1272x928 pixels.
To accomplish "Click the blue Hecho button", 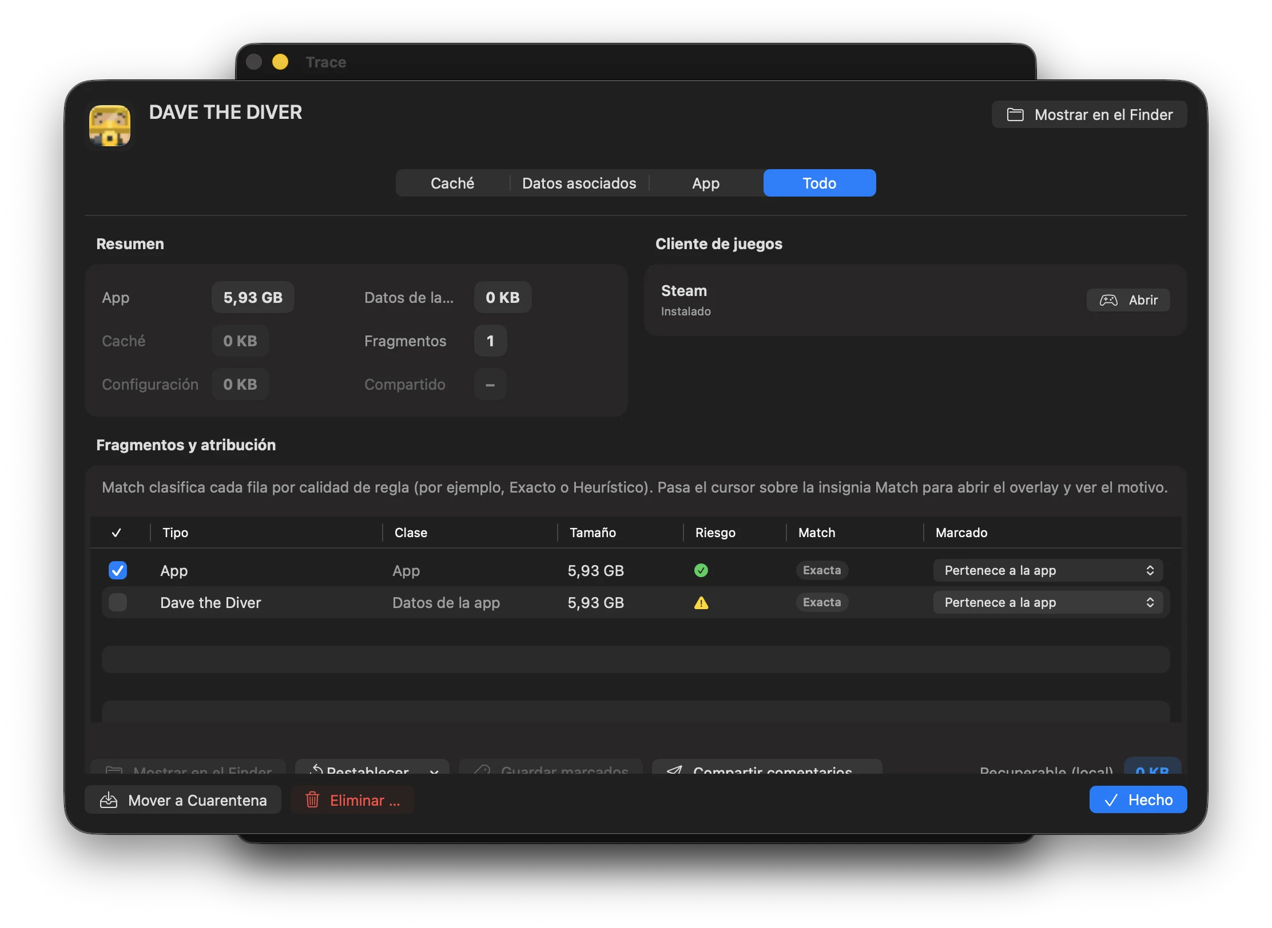I will coord(1138,800).
